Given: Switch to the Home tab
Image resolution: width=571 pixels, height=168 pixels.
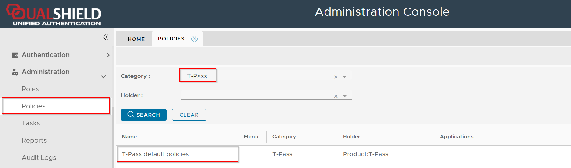Looking at the screenshot, I should (136, 39).
